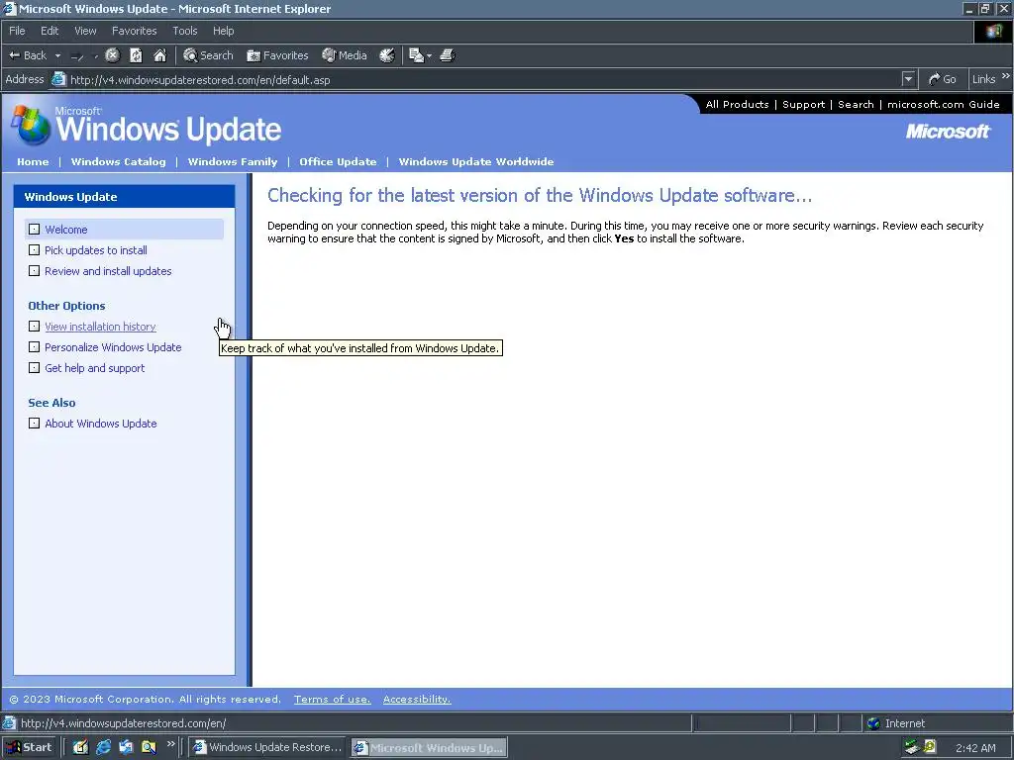Launch Internet Explorer from quick launch
The image size is (1014, 760).
tap(103, 748)
